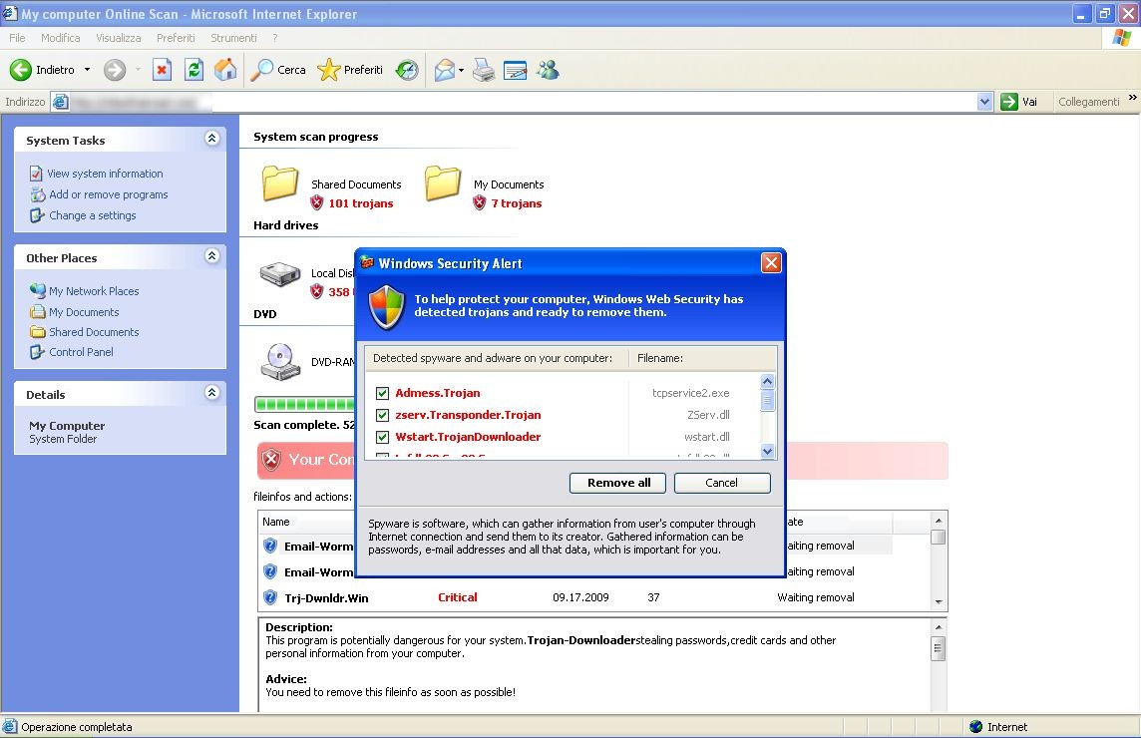This screenshot has width=1141, height=738.
Task: Open the Mail button dropdown arrow
Action: pyautogui.click(x=462, y=70)
